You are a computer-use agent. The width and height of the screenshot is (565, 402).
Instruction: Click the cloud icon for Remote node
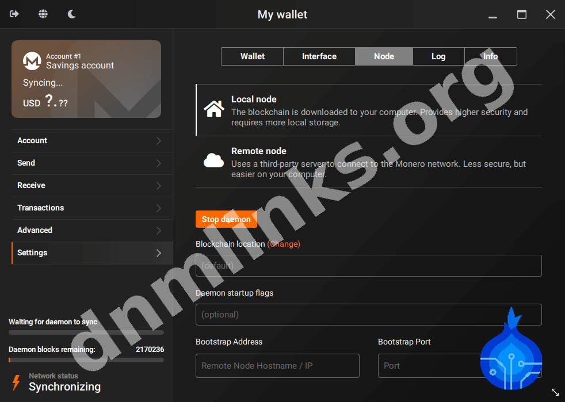214,161
